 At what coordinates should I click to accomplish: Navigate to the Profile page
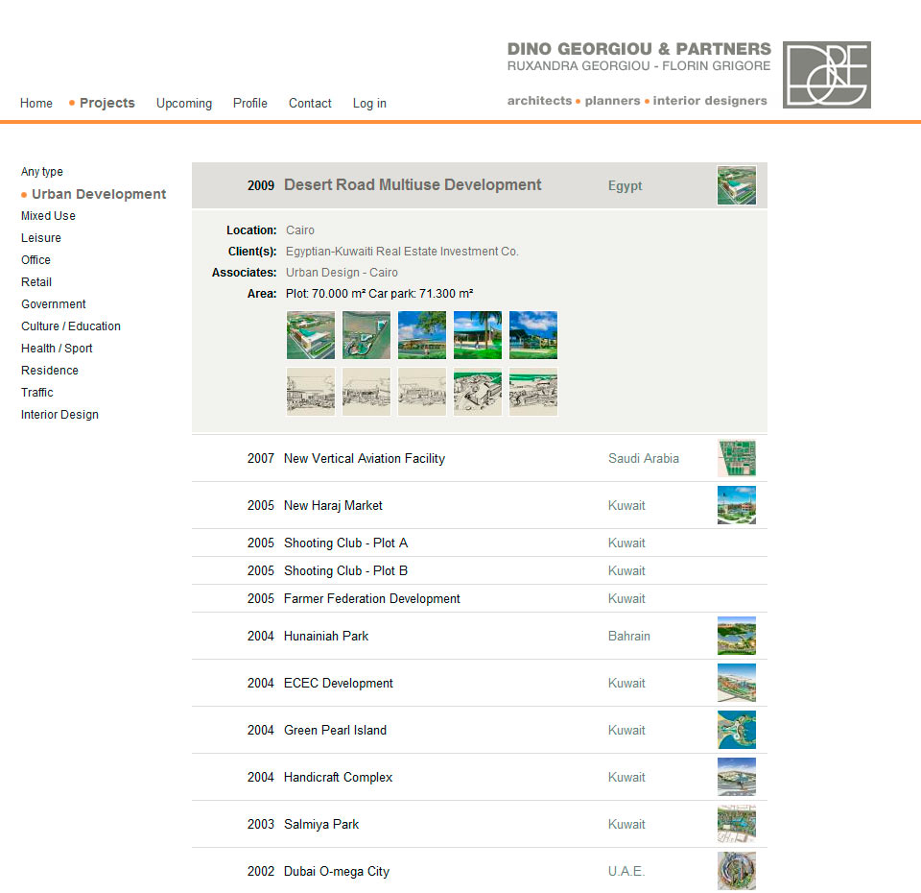point(250,104)
